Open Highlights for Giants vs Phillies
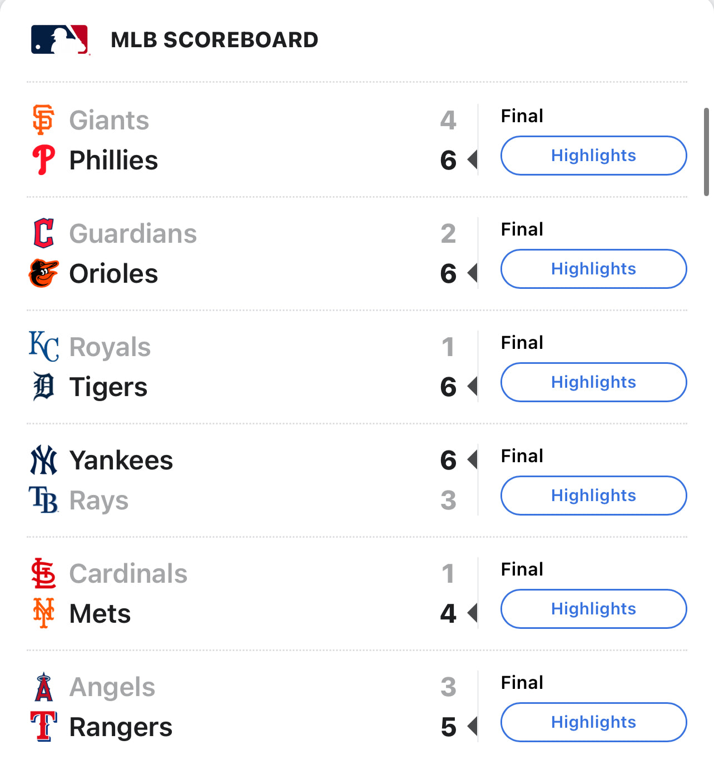This screenshot has width=714, height=765. click(593, 156)
